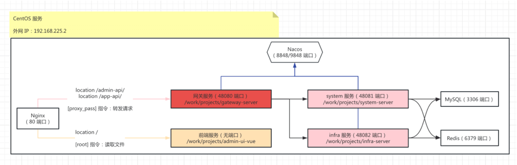
Task: Select the infra-server 48082 service box
Action: (x=358, y=138)
